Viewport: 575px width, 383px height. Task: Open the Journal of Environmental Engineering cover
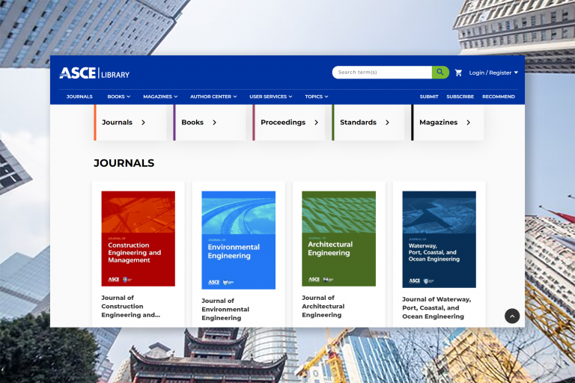238,239
